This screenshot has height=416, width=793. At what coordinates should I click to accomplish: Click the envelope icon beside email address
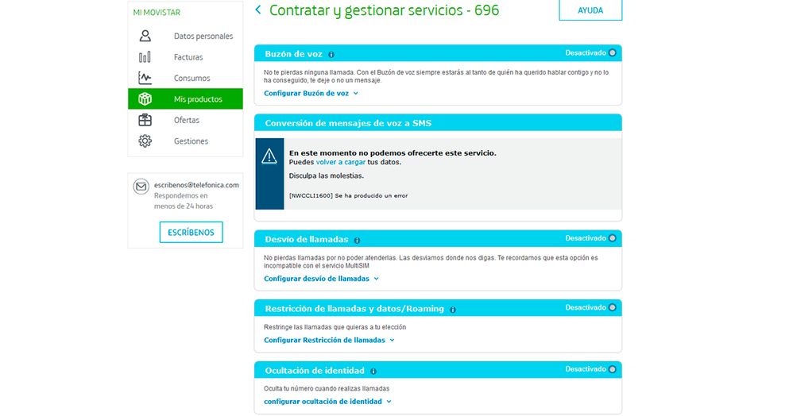pyautogui.click(x=141, y=187)
